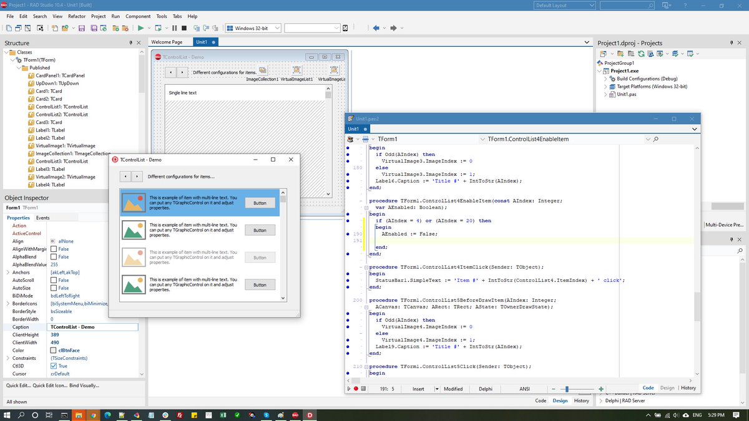Switch to the Welcome Page tab
Screen dimensions: 749x421
167,42
